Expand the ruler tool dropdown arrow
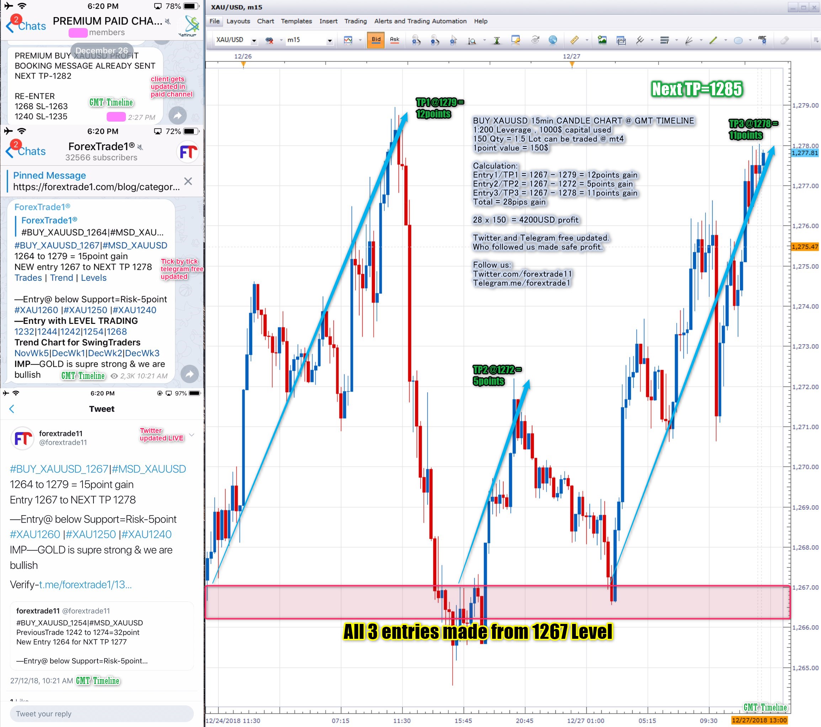The width and height of the screenshot is (821, 727). (587, 40)
